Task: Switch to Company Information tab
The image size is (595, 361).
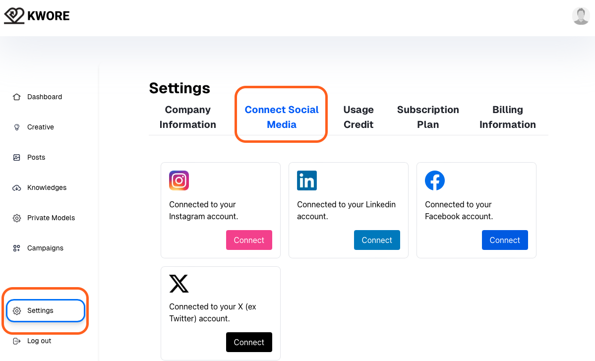Action: [188, 117]
